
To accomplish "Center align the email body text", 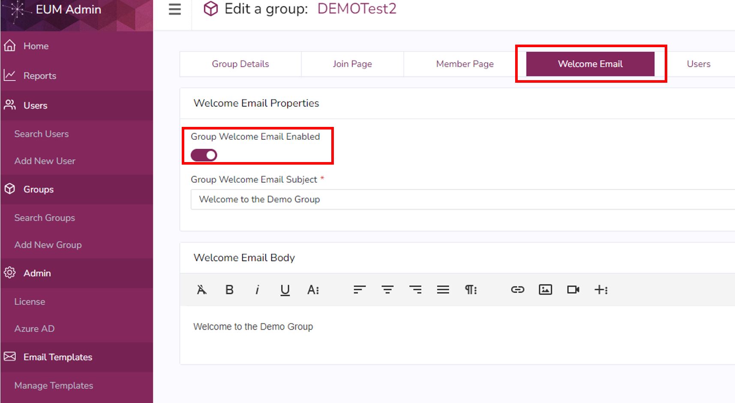I will click(387, 289).
